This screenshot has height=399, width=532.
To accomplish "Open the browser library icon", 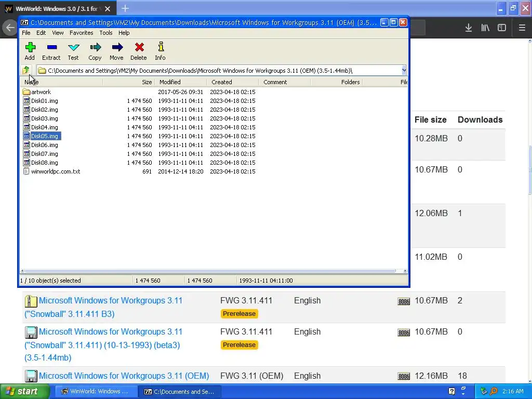I will click(485, 28).
